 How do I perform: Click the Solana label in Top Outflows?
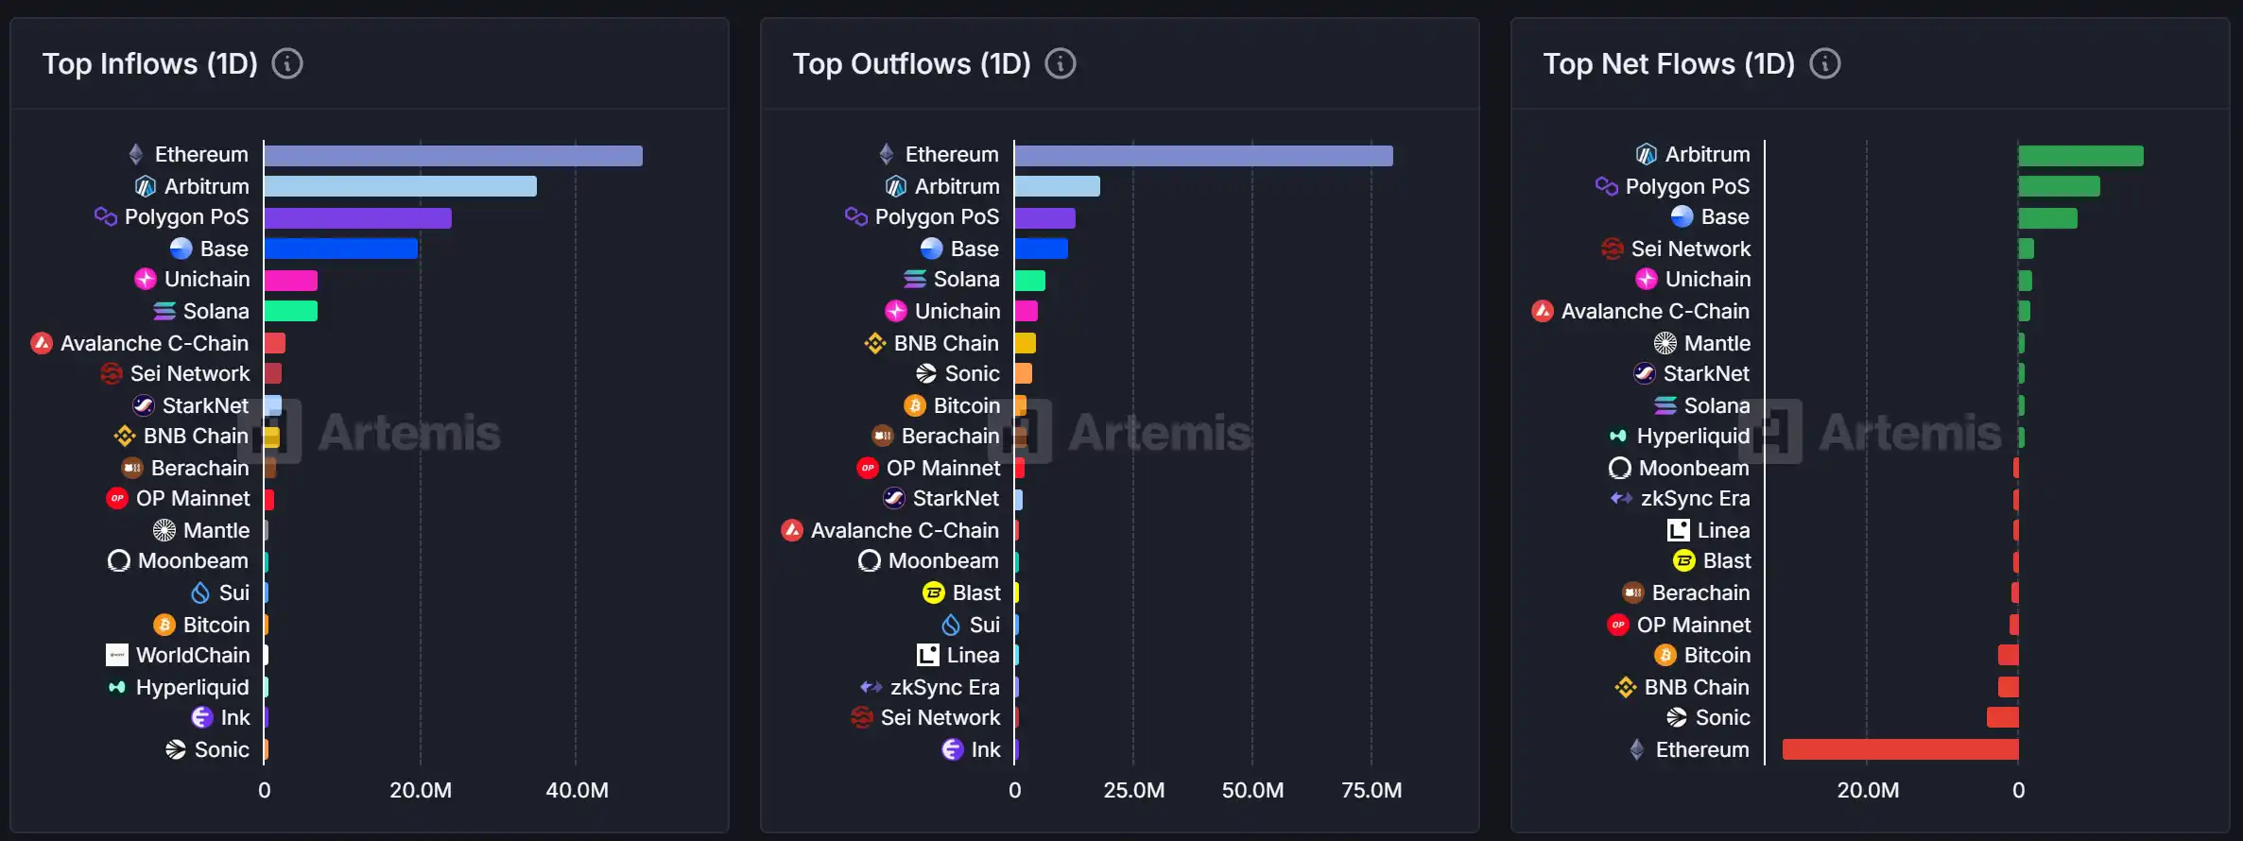click(967, 279)
